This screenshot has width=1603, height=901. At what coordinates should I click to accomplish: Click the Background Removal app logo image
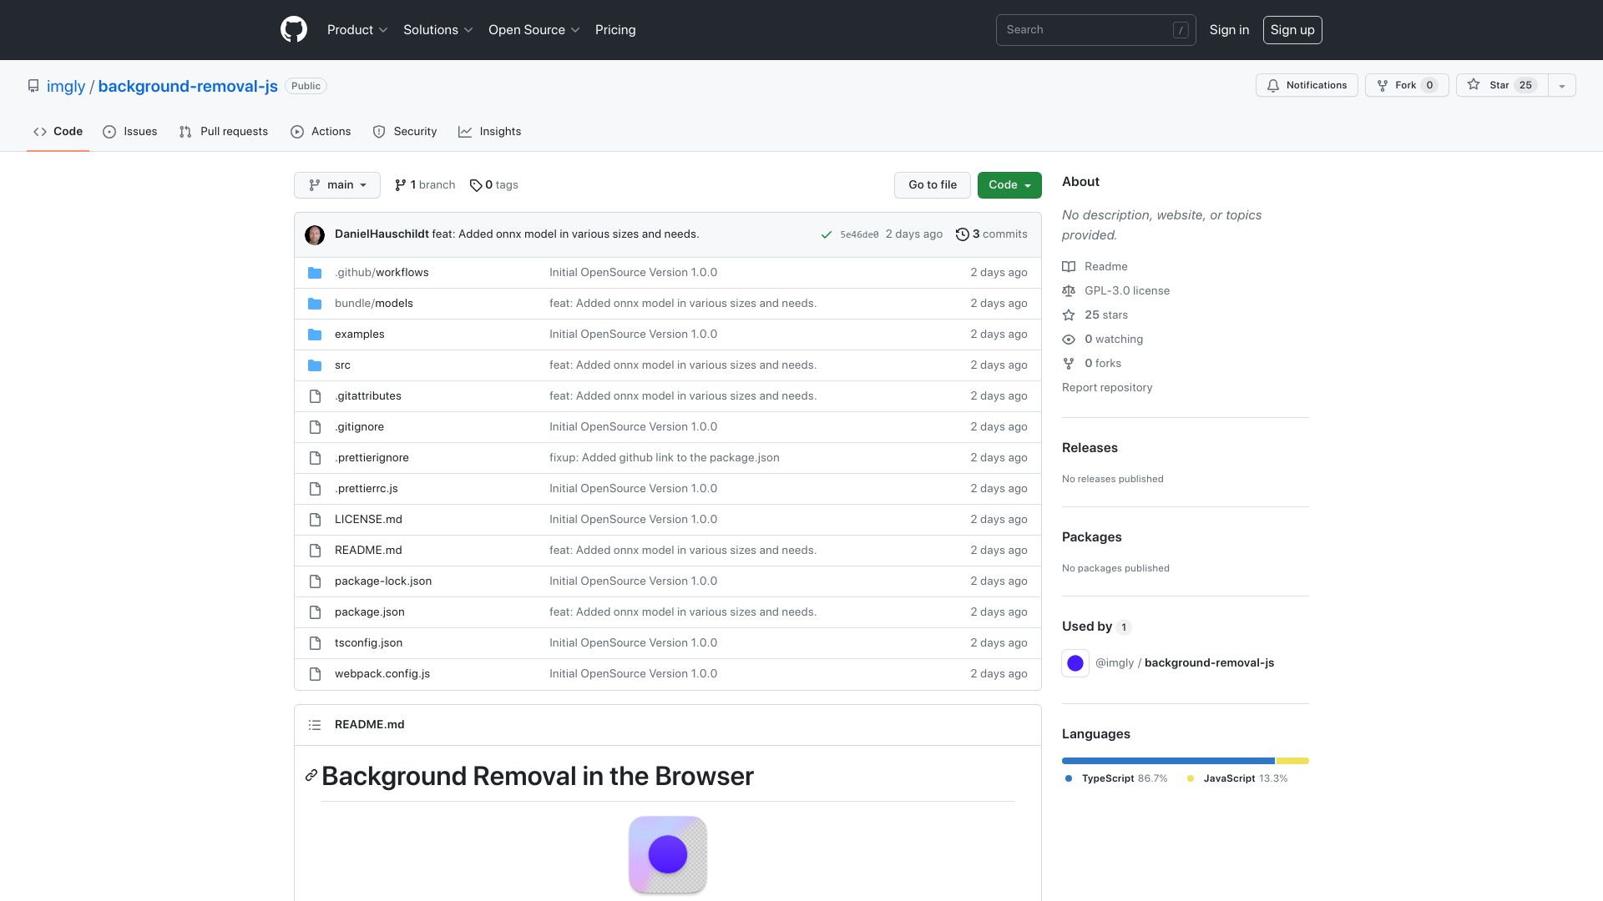668,855
